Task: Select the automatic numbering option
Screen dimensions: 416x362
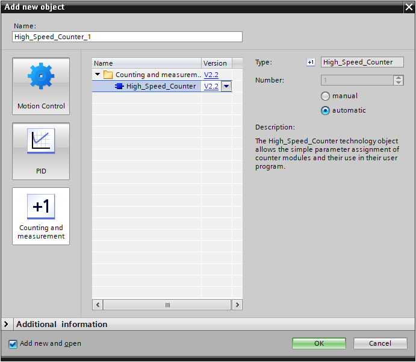Action: tap(325, 110)
